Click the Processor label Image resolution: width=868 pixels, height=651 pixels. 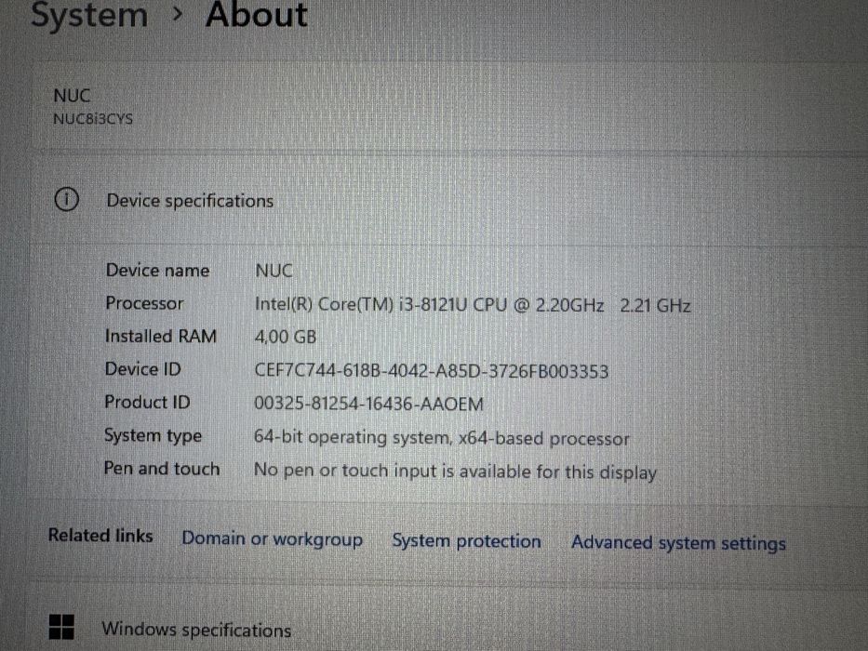point(144,303)
